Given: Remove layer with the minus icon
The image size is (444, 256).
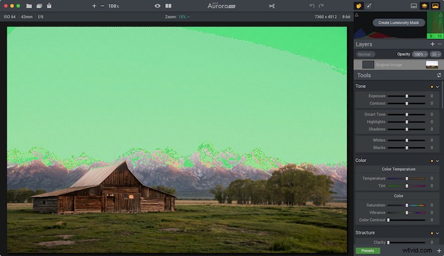Looking at the screenshot, I should coord(439,44).
